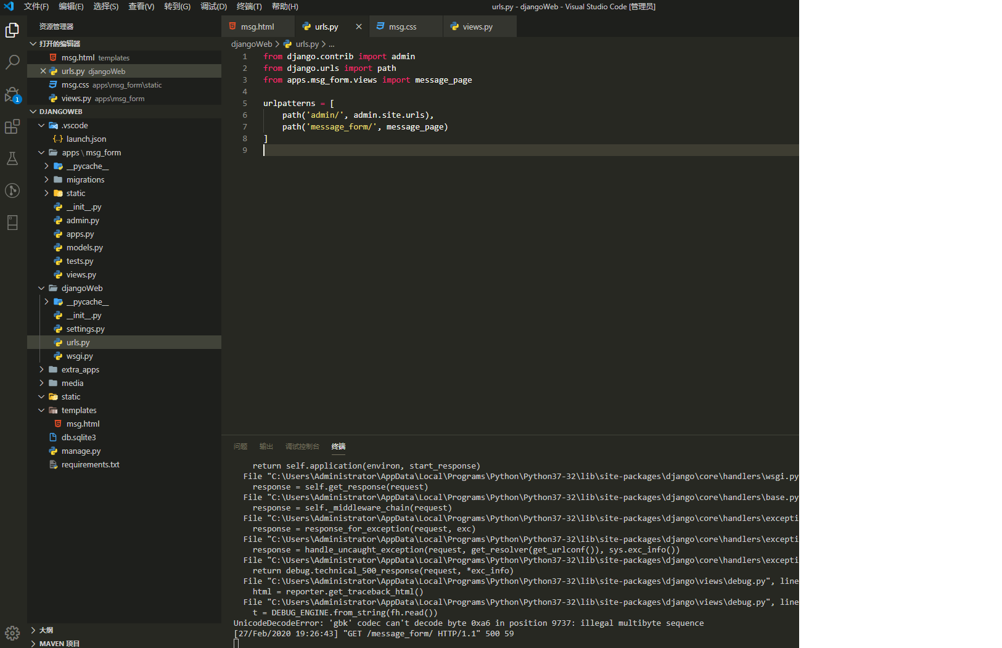Open db.sqlite3 in the file tree

click(x=124, y=437)
